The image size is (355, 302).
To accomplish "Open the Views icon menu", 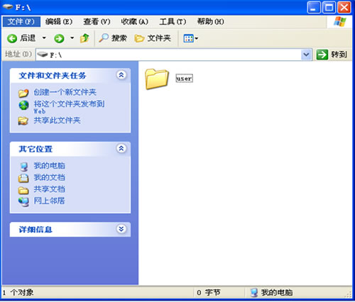I will (x=190, y=38).
